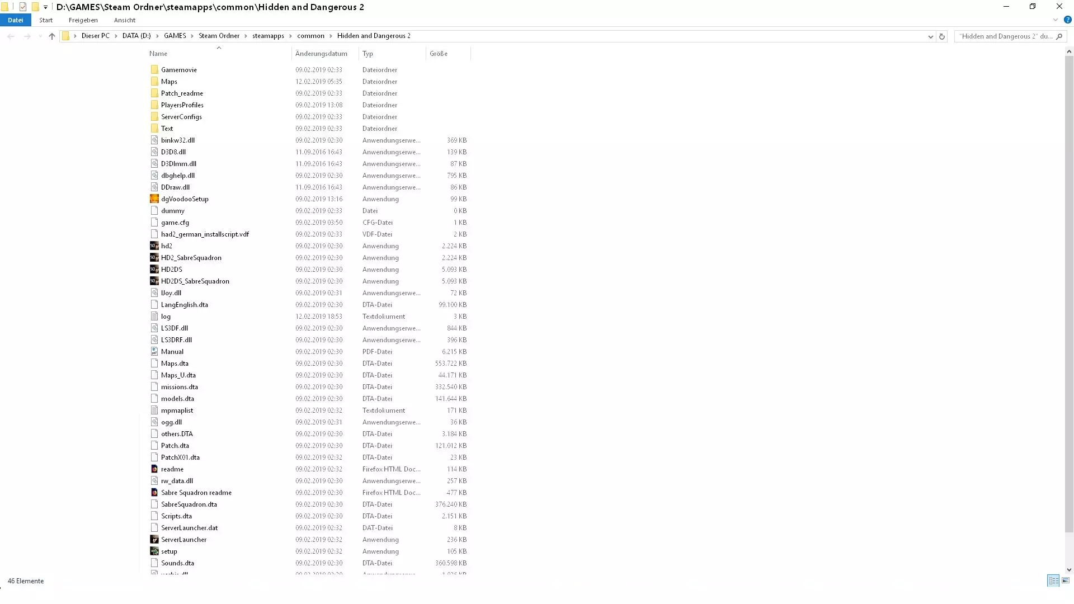Open the Datei menu
1074x604 pixels.
point(15,20)
